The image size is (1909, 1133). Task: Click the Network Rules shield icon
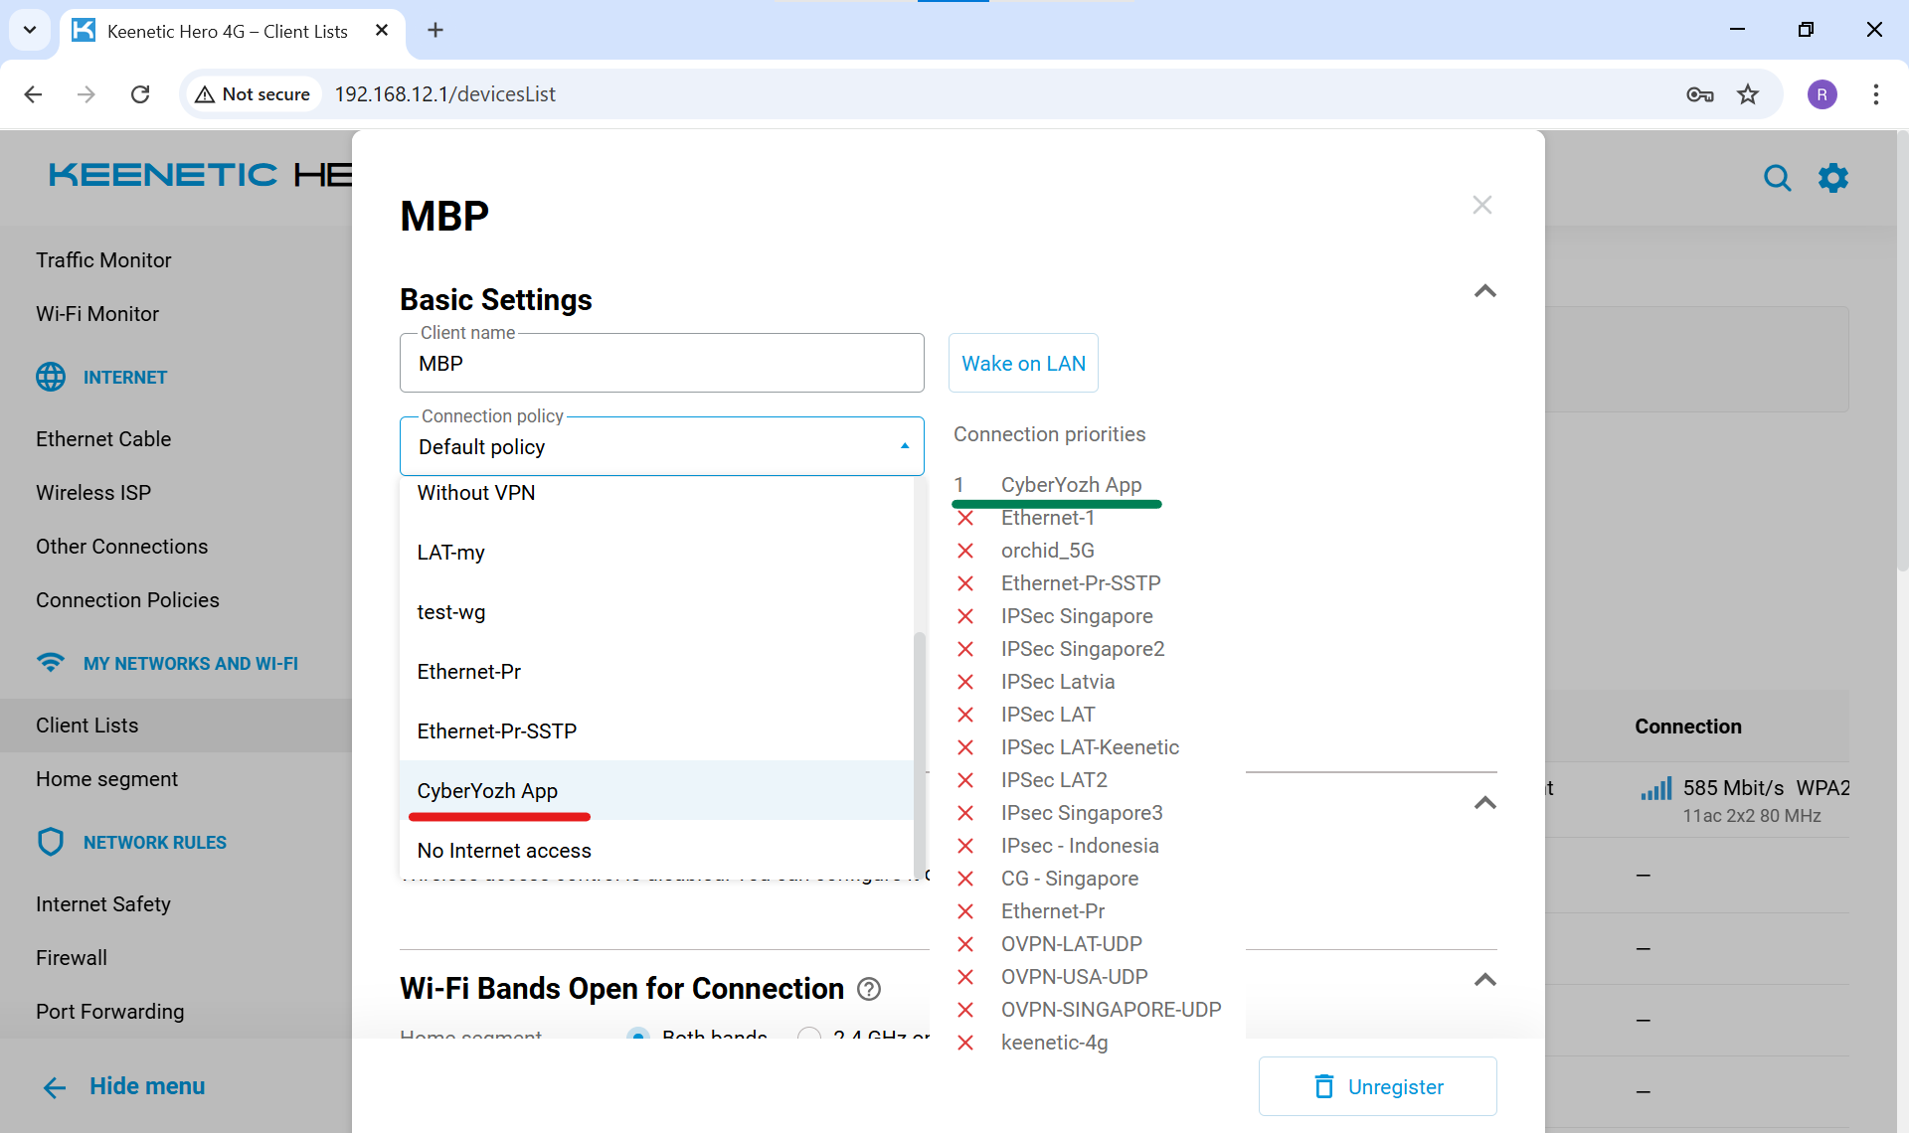(51, 842)
